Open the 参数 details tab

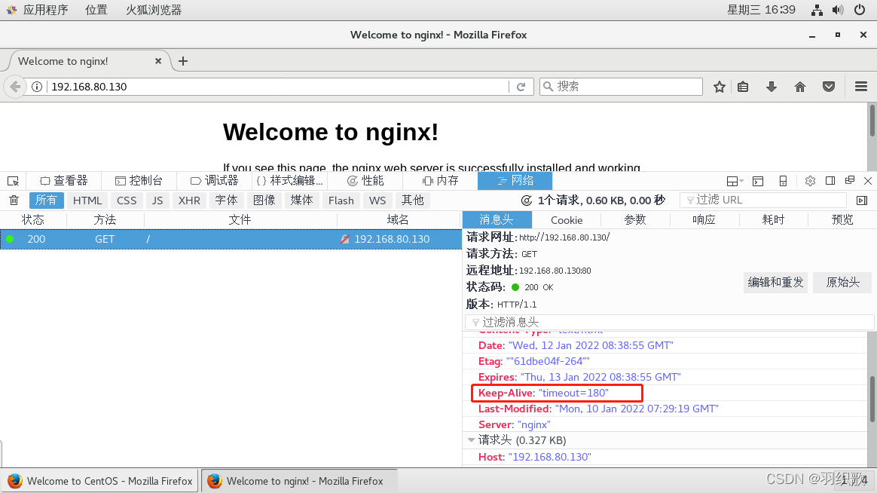[x=635, y=220]
